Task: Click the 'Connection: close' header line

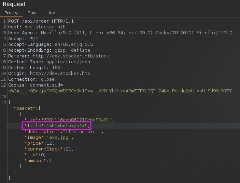Action: click(x=31, y=79)
